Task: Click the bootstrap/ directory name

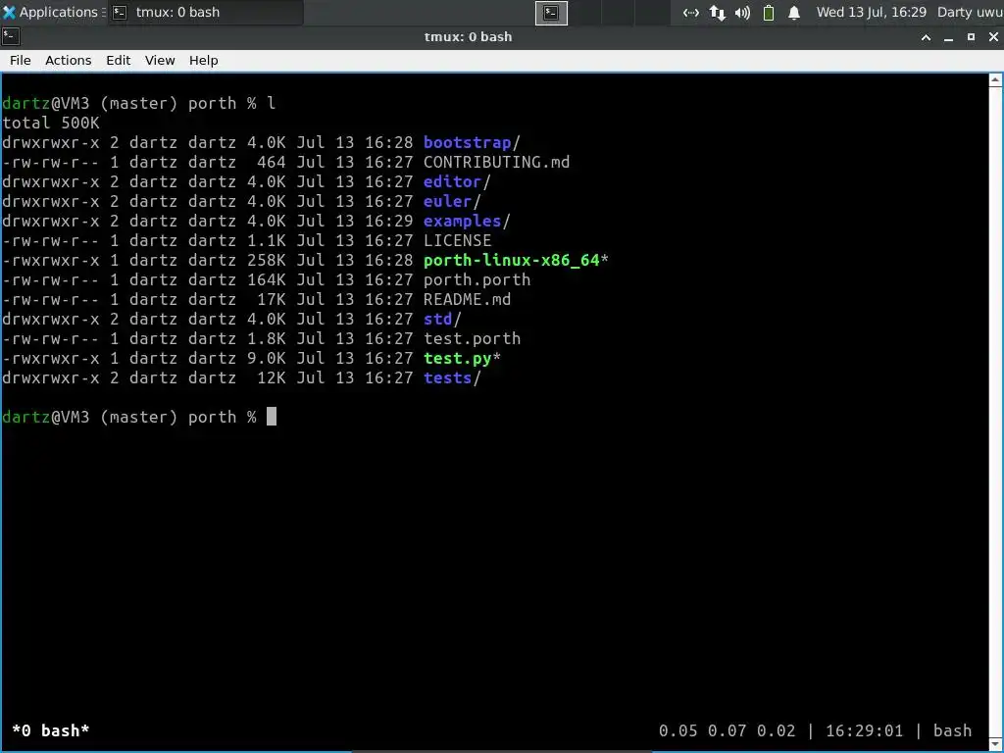Action: (472, 143)
